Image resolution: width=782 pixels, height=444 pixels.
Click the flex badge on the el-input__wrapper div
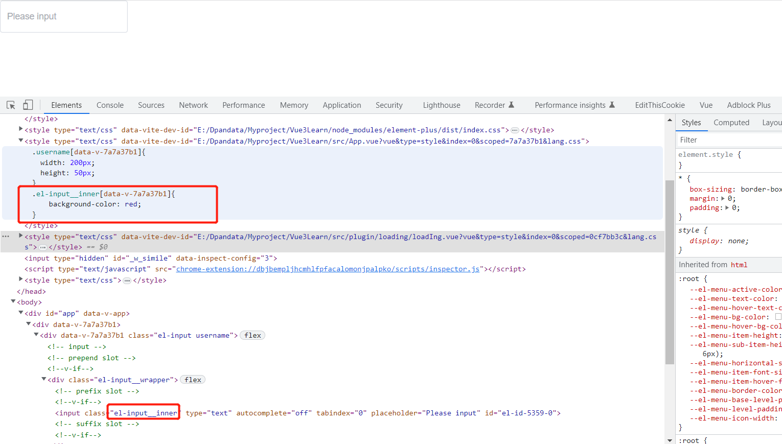click(x=192, y=379)
